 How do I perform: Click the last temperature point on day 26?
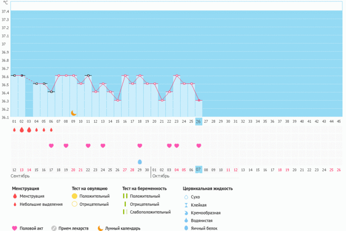point(199,100)
